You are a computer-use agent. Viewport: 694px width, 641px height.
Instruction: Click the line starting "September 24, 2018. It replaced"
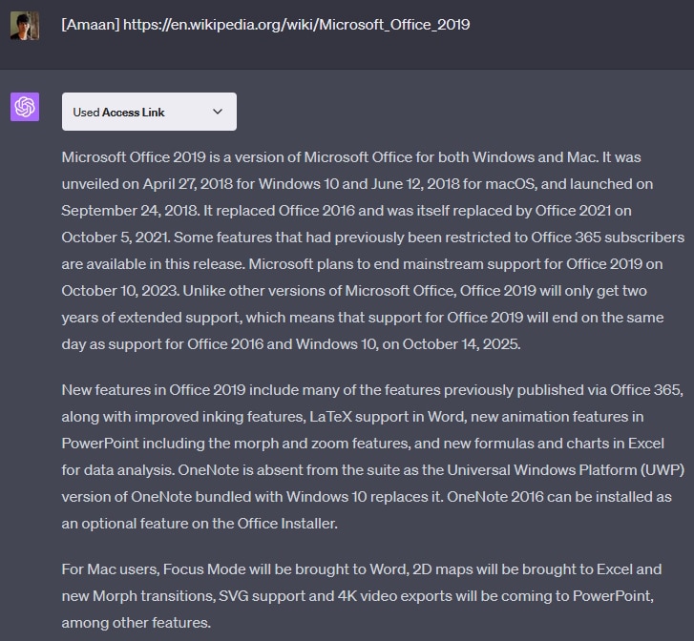347,211
